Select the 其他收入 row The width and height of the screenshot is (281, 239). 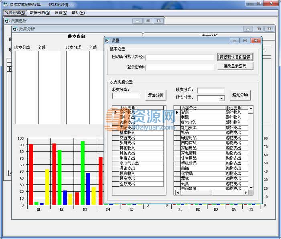point(138,148)
